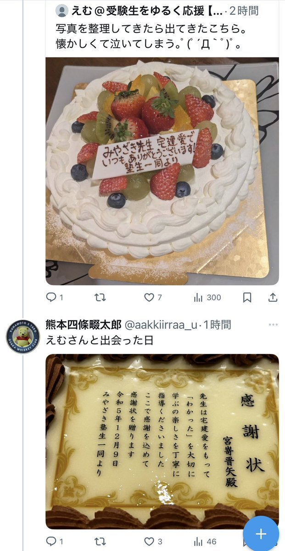This screenshot has width=285, height=551.
Task: Open the fruit cake photo
Action: [x=162, y=171]
